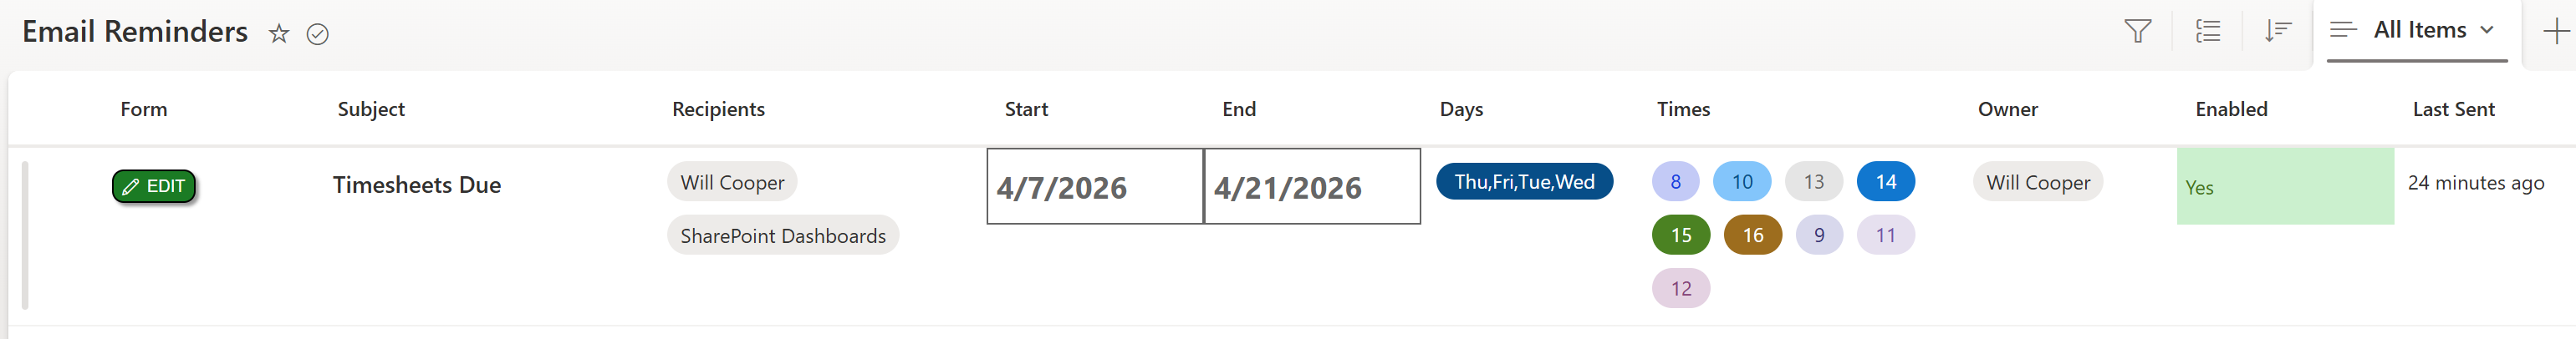This screenshot has height=339, width=2576.
Task: Open the Timesheets Due item
Action: (417, 185)
